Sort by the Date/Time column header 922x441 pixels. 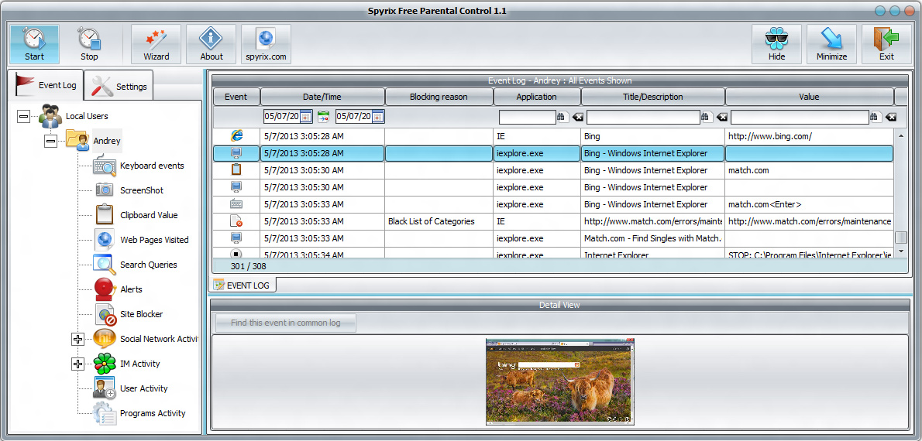coord(322,97)
